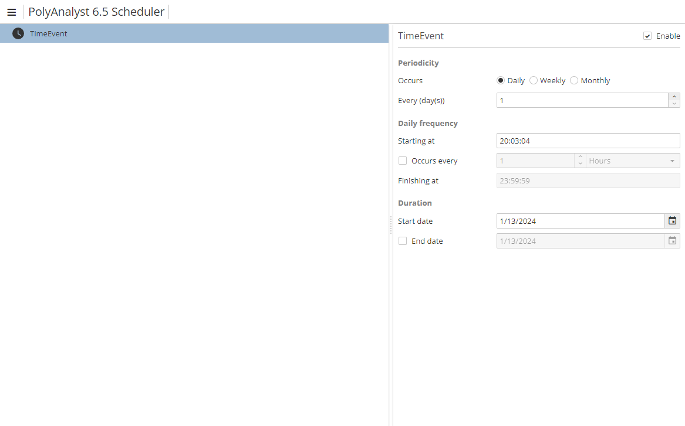Click the Occurs every increment arrow
Viewport: 685px width, 426px height.
point(580,157)
